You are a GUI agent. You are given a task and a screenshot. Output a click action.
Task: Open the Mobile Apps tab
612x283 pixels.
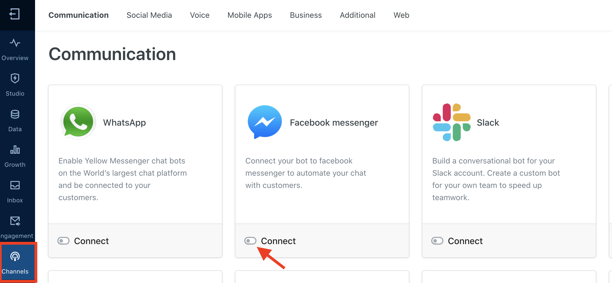[x=250, y=15]
